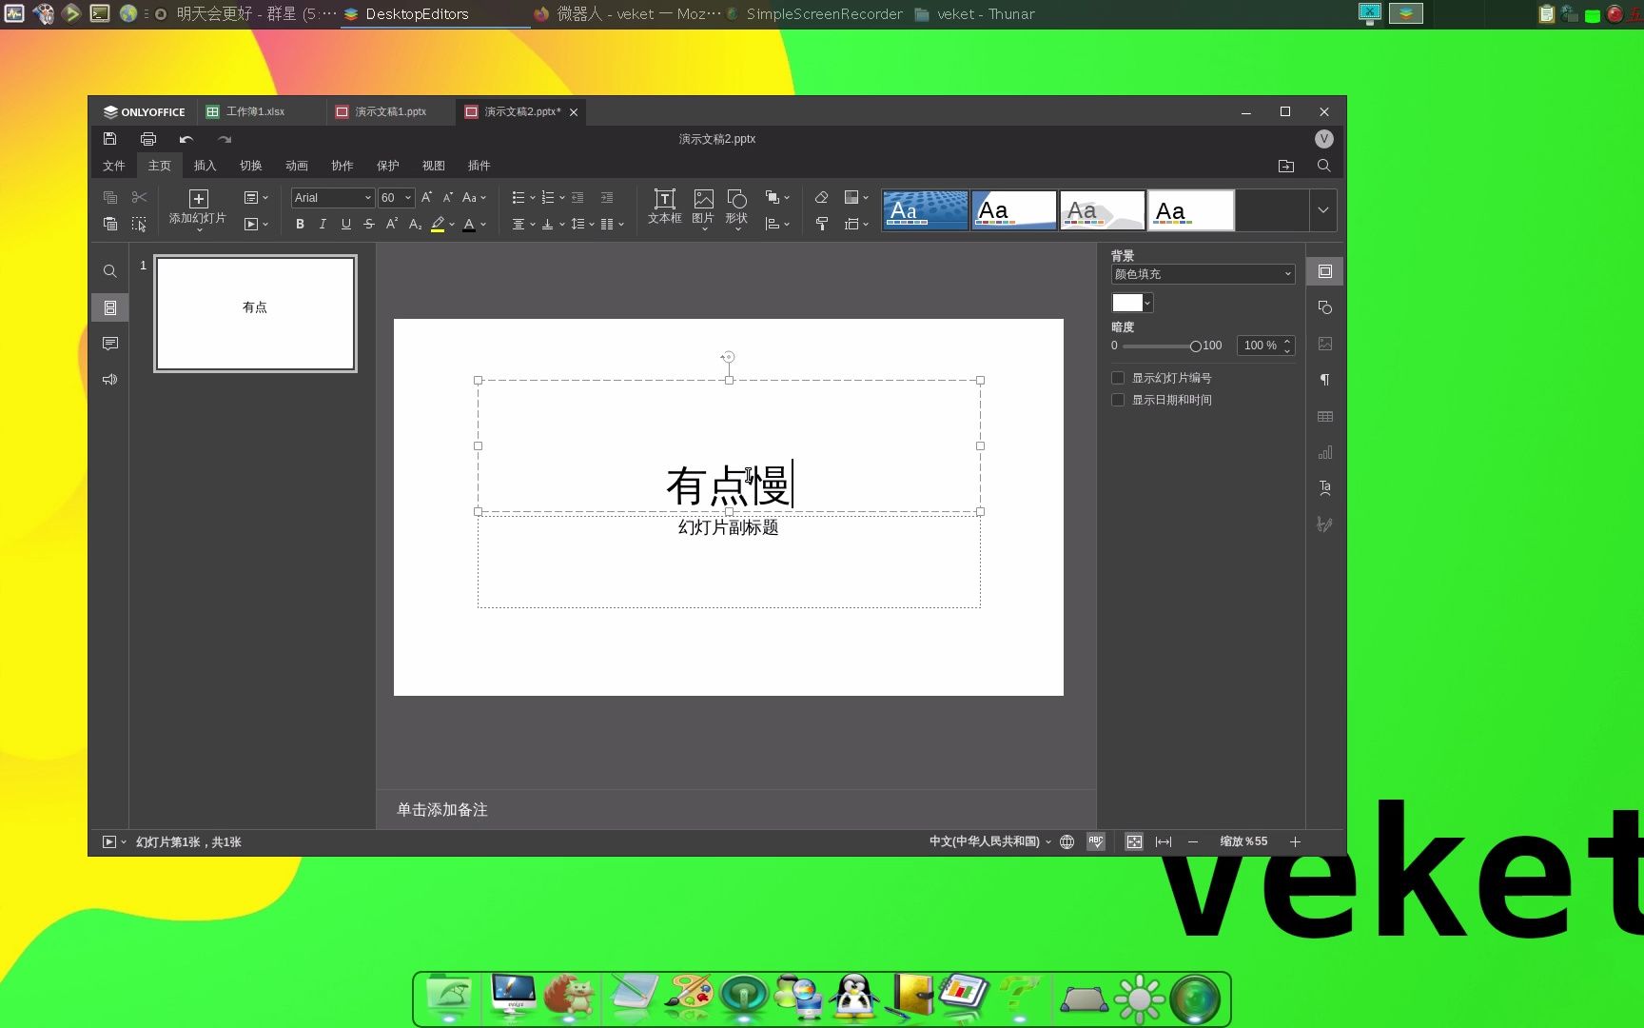Switch to the 演示文稿1.pptx document tab
The width and height of the screenshot is (1644, 1028).
389,111
